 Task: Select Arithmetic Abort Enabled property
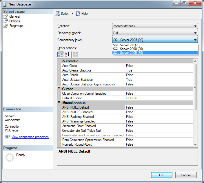pos(127,126)
